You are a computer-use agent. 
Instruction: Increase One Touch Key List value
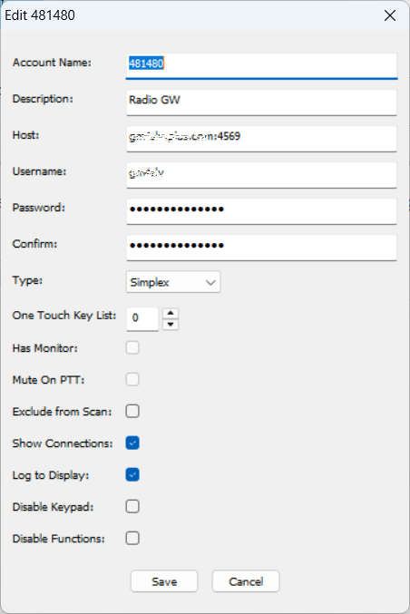click(x=171, y=313)
